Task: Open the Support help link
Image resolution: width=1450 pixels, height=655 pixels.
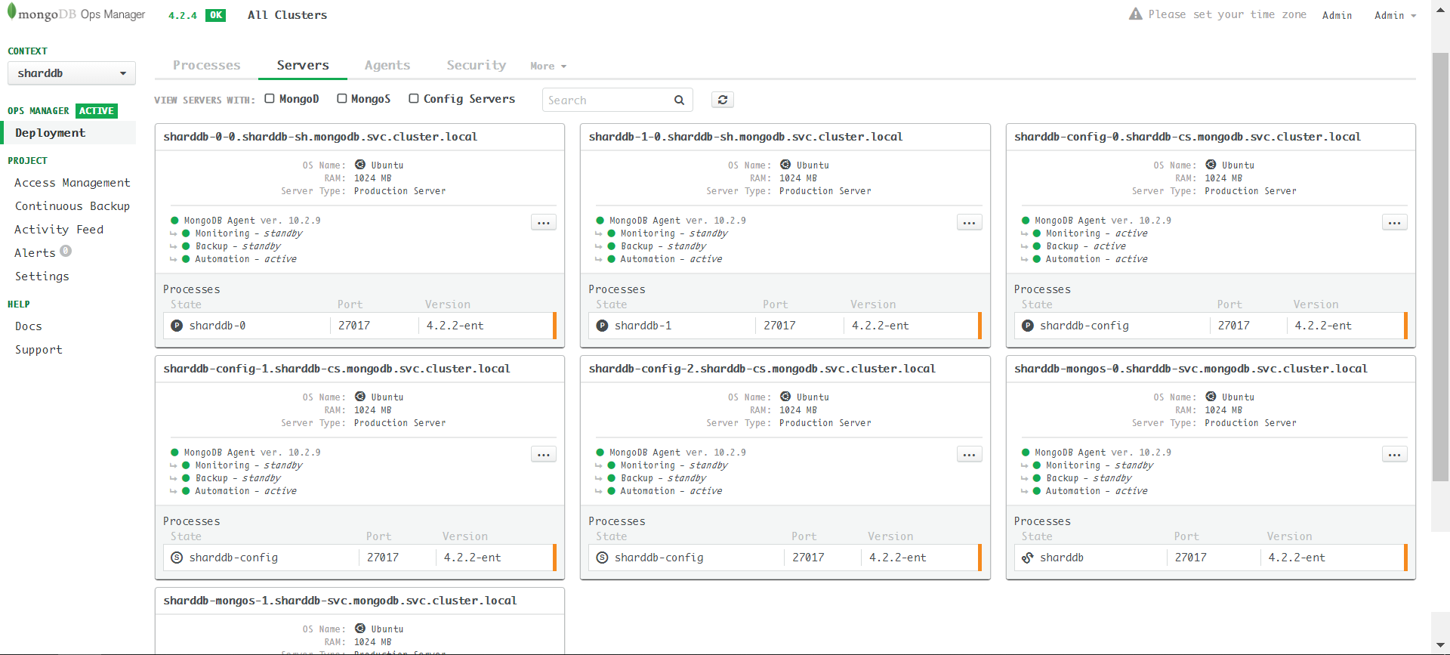Action: [39, 350]
